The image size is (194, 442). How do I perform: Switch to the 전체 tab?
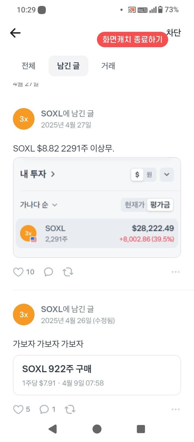(x=28, y=66)
